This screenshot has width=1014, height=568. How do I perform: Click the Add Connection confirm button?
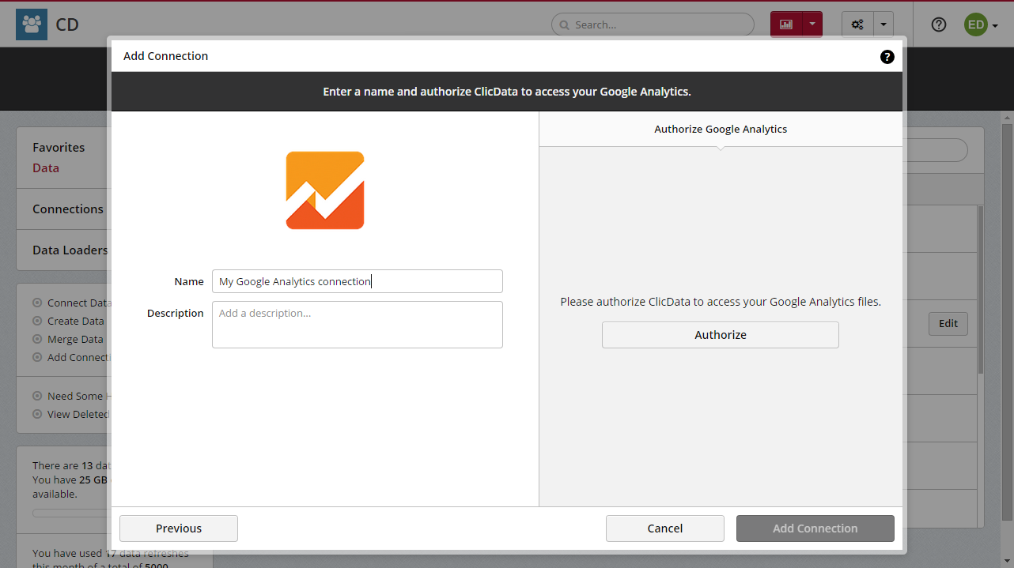815,529
